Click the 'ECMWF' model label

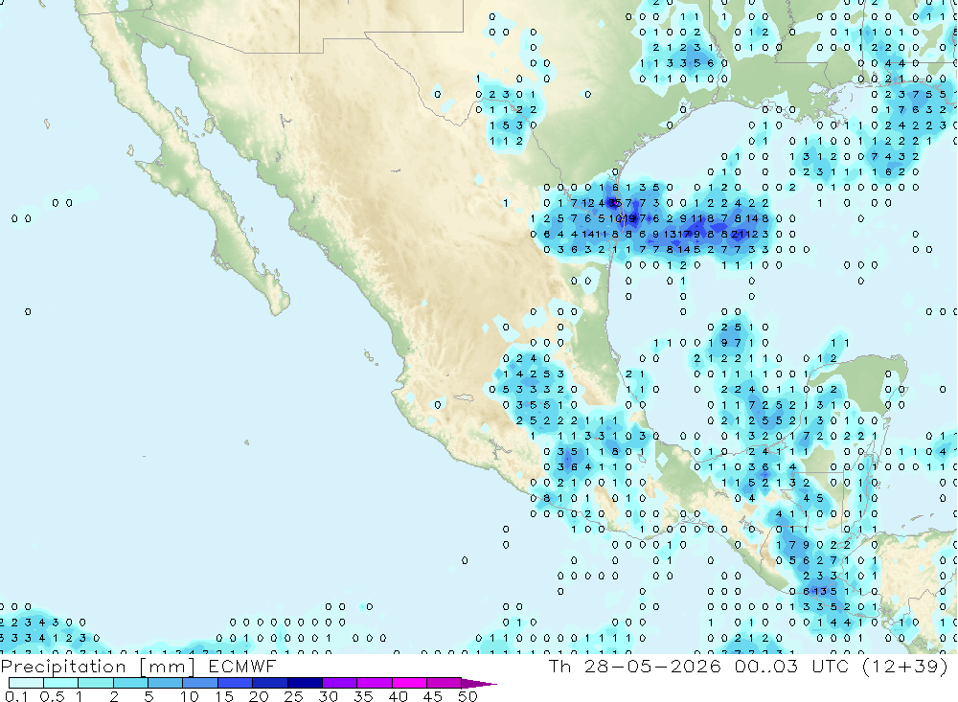coord(242,666)
